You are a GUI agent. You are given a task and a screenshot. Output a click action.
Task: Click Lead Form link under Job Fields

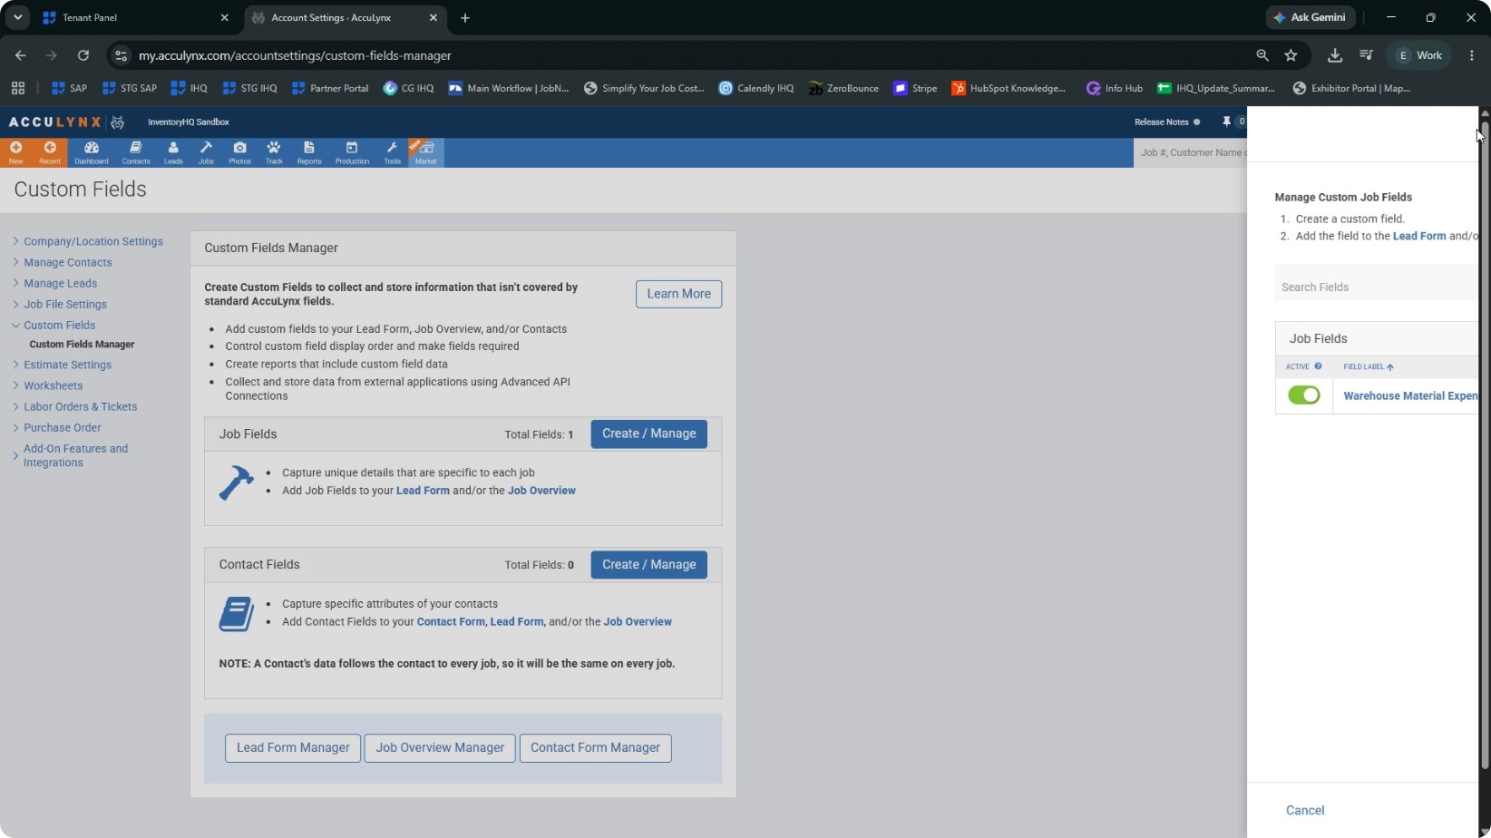423,491
